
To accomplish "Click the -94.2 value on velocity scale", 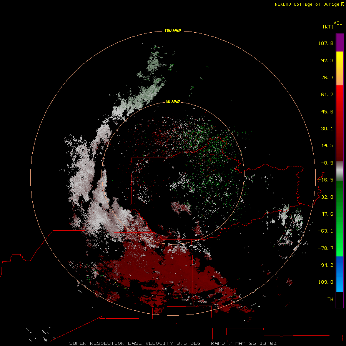I will click(x=326, y=265).
